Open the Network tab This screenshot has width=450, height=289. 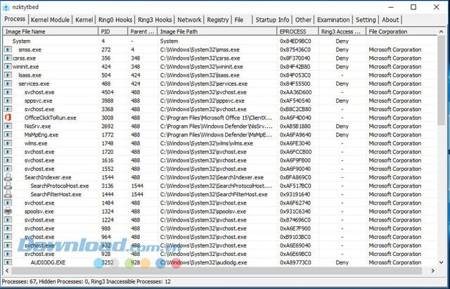point(189,20)
